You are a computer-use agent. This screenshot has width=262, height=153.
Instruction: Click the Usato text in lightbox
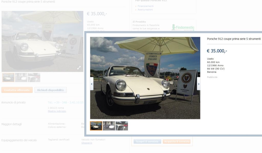(x=210, y=59)
